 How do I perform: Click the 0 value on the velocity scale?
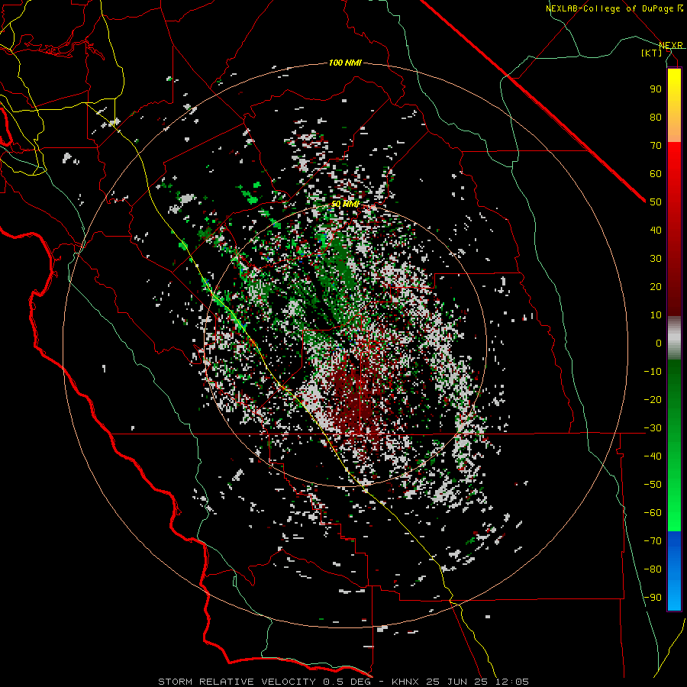coord(659,343)
